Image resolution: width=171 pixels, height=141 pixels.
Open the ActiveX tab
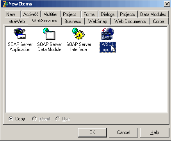pyautogui.click(x=31, y=14)
